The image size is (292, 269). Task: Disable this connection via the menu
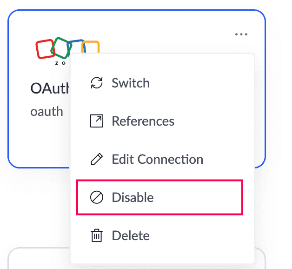point(133,198)
